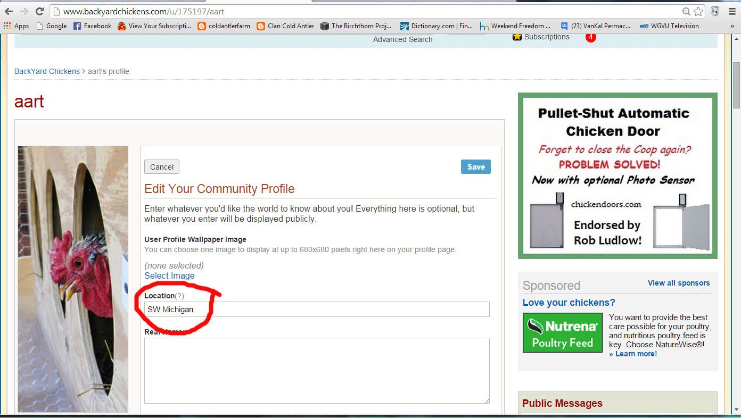Click the Select Image link
This screenshot has height=418, width=741.
point(169,275)
